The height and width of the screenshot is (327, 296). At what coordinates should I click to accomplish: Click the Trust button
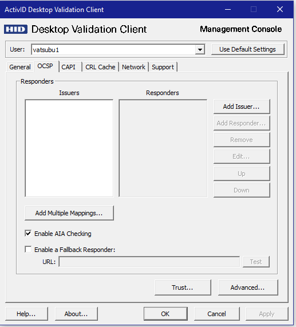(x=183, y=287)
